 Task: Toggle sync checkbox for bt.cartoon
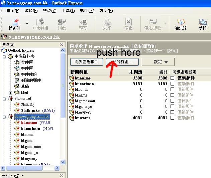pyautogui.click(x=173, y=83)
